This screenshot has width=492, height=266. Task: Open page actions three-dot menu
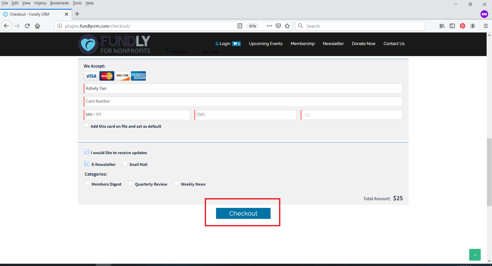pyautogui.click(x=269, y=26)
